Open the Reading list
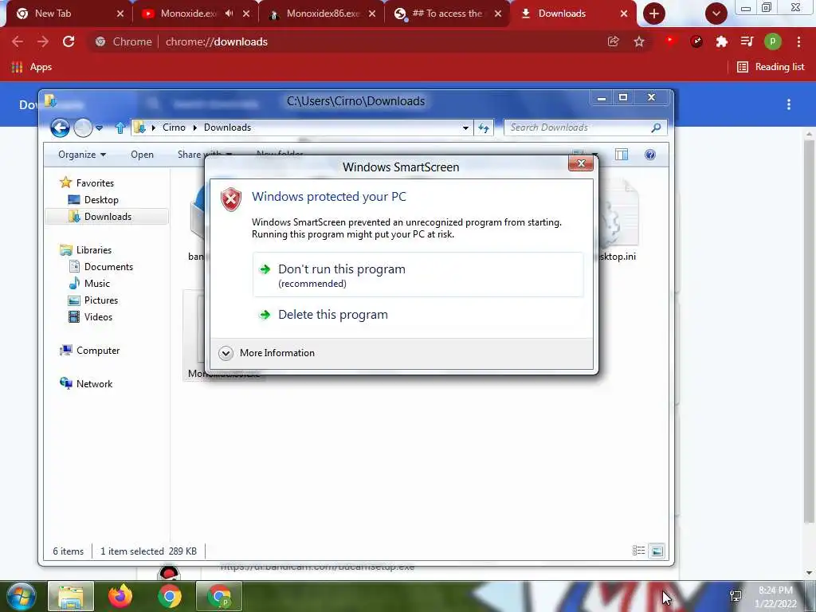Image resolution: width=816 pixels, height=612 pixels. pyautogui.click(x=771, y=67)
